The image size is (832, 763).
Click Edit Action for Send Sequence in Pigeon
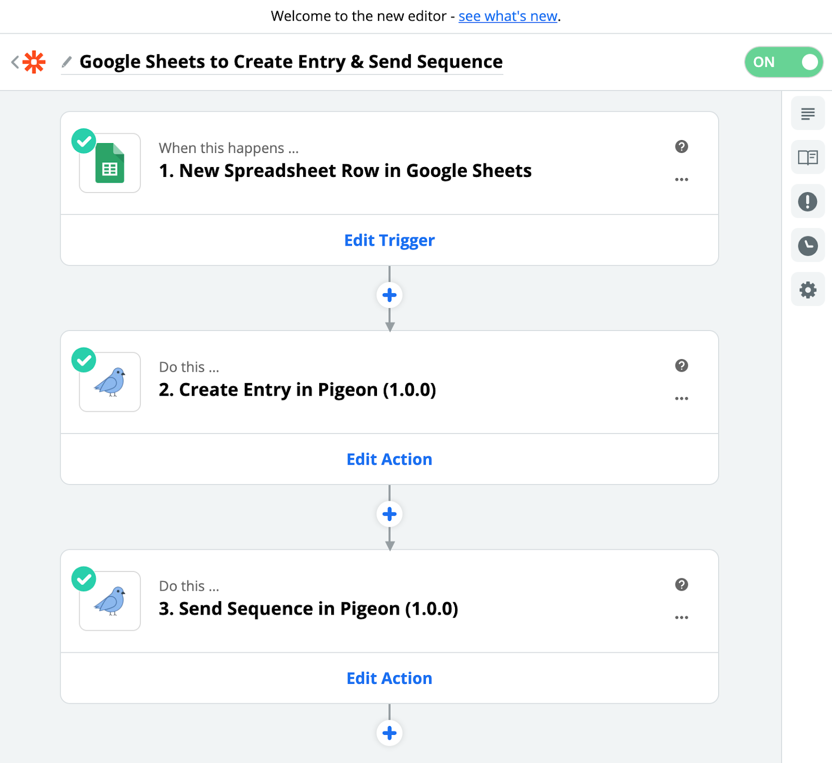coord(389,679)
